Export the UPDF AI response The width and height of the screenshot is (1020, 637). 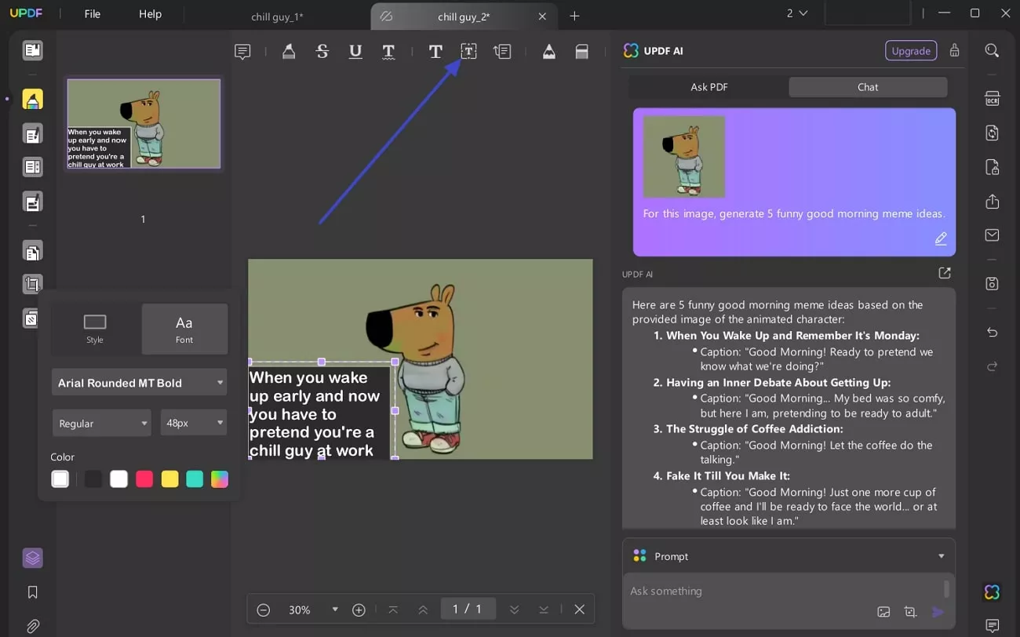[945, 273]
